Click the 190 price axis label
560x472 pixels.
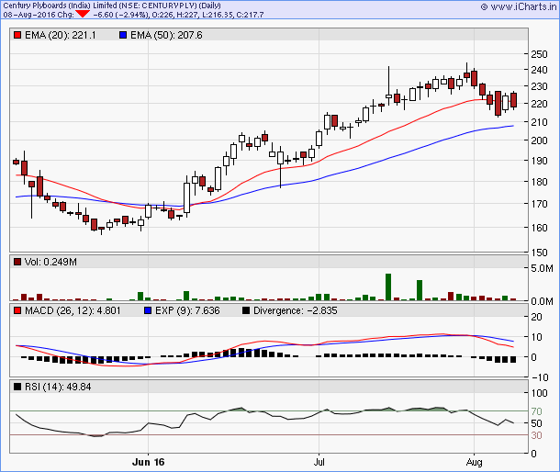pyautogui.click(x=539, y=161)
